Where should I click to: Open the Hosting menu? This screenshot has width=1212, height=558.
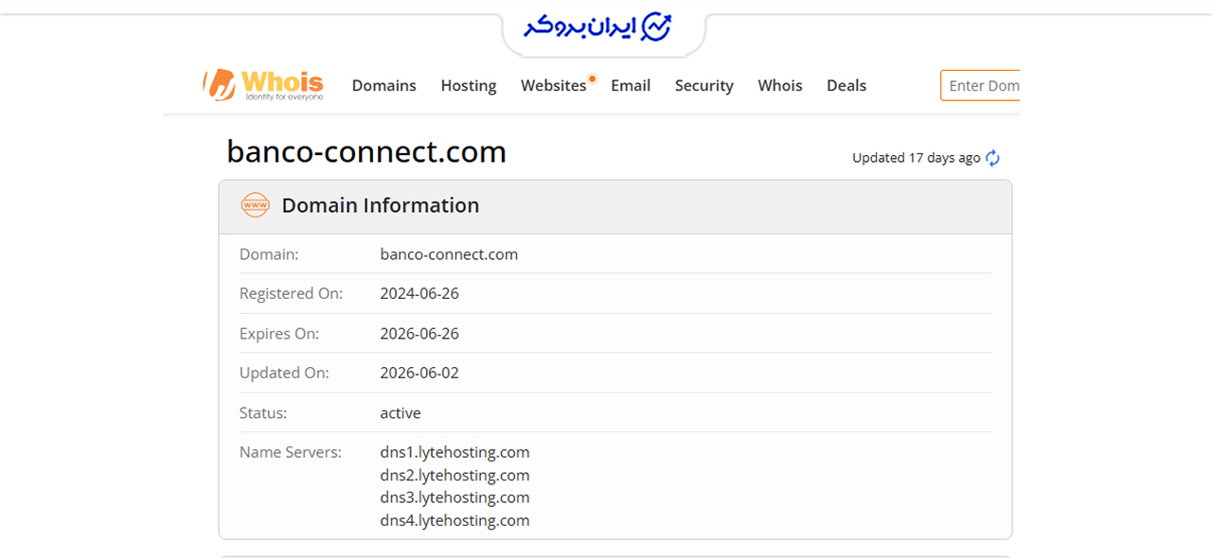click(x=468, y=85)
